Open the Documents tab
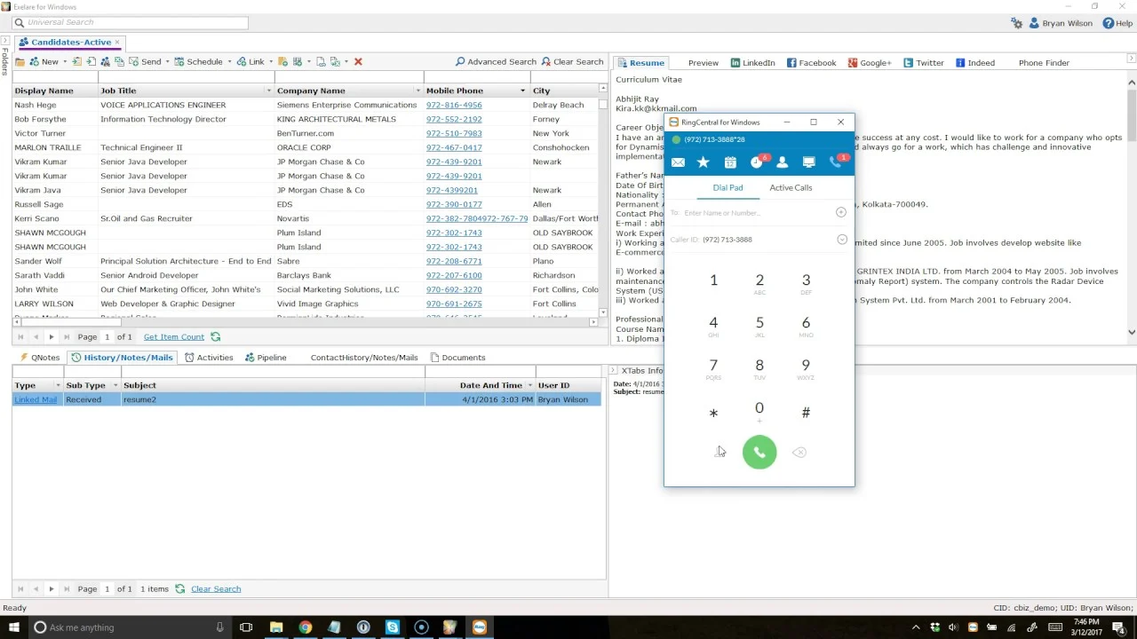The image size is (1137, 639). click(x=457, y=358)
